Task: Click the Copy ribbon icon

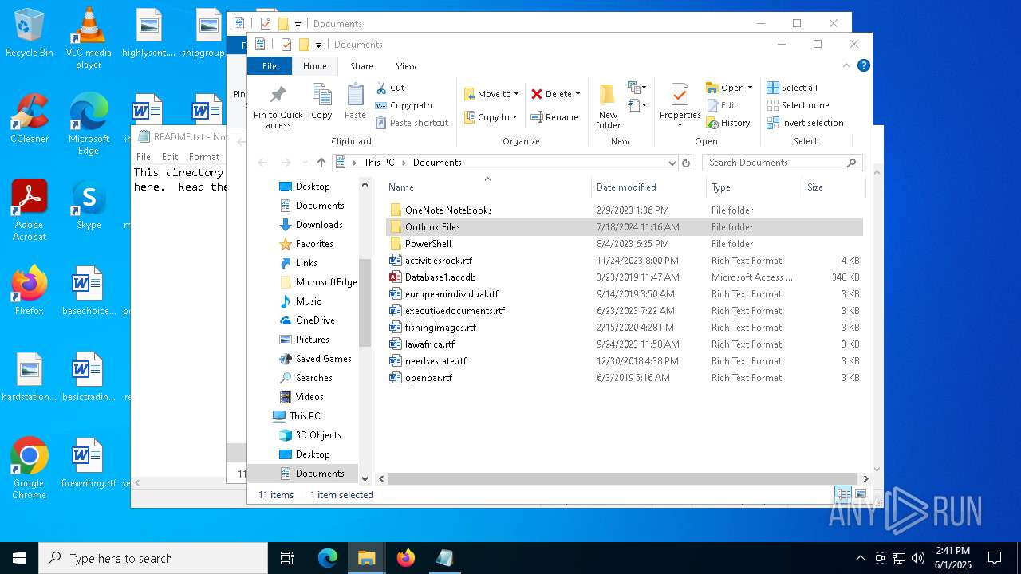Action: click(321, 101)
